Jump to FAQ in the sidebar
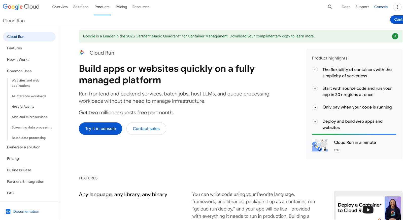The image size is (403, 220). pyautogui.click(x=11, y=193)
